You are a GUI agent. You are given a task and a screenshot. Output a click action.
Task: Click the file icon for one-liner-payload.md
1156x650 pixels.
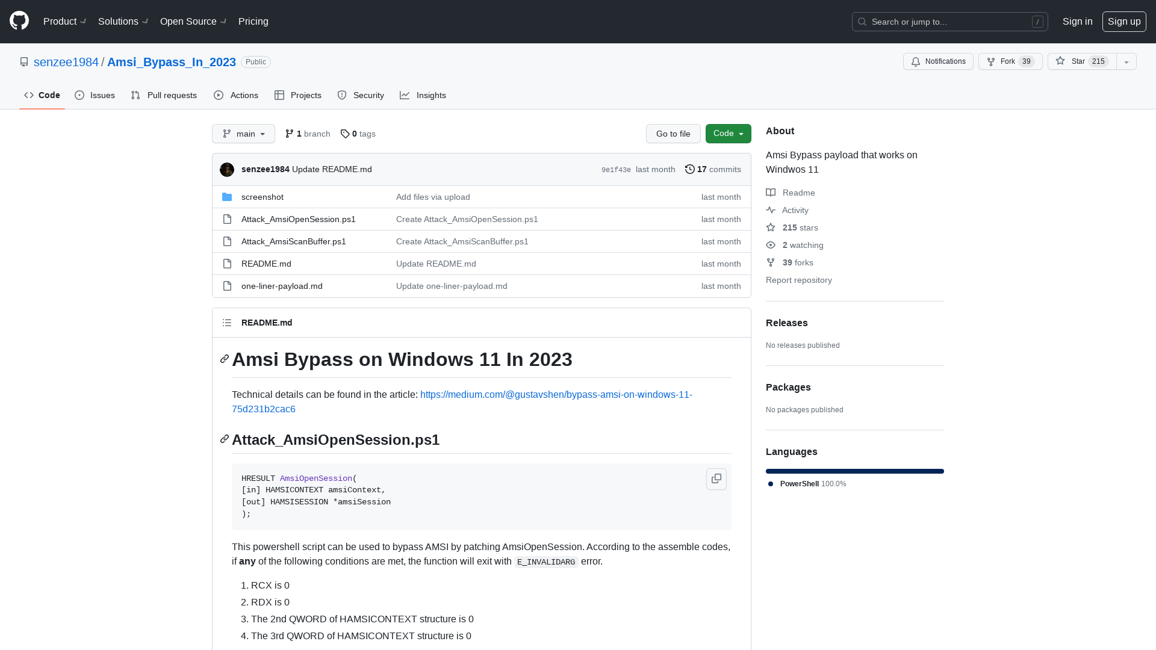227,286
